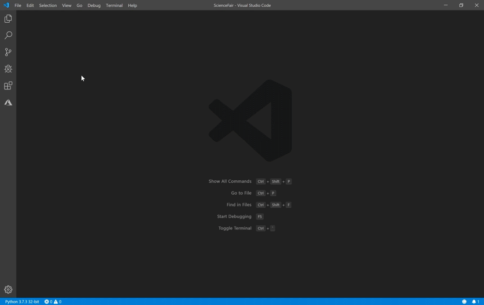Click the F5 key hint
484x305 pixels.
[x=259, y=217]
